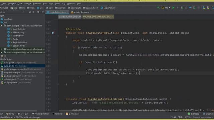Close the activity_login.xml tab
This screenshot has width=214, height=120.
pyautogui.click(x=91, y=12)
